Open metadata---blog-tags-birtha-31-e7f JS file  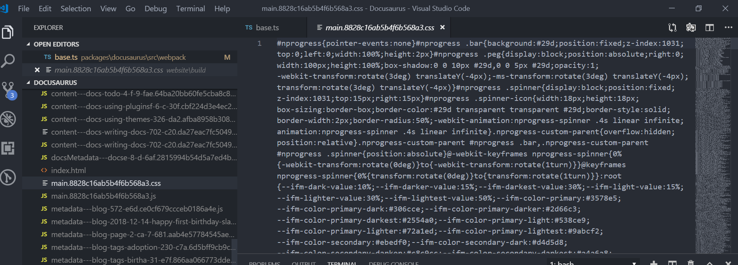130,260
